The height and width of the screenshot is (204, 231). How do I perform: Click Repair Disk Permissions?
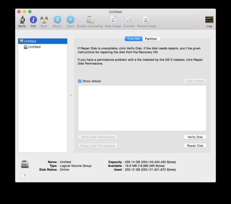tap(98, 146)
